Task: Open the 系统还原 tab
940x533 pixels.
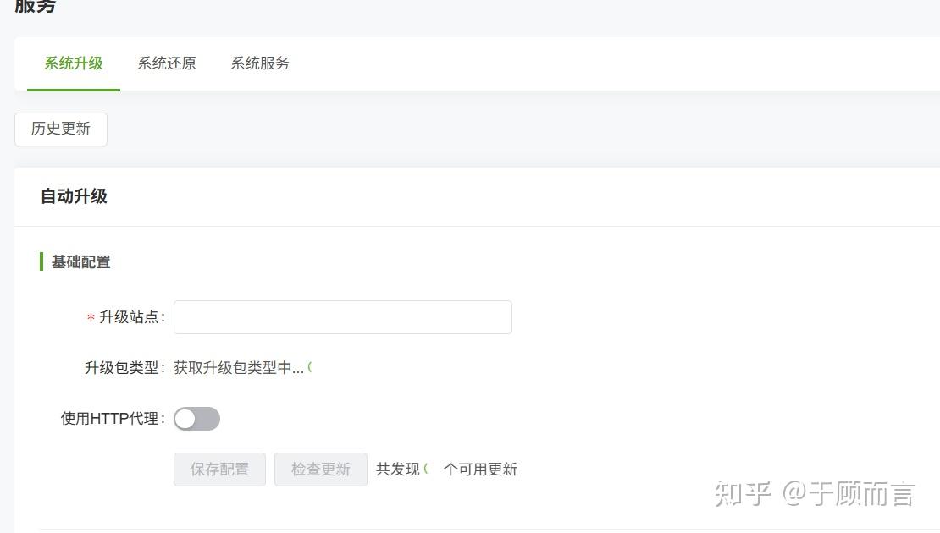Action: pyautogui.click(x=167, y=63)
